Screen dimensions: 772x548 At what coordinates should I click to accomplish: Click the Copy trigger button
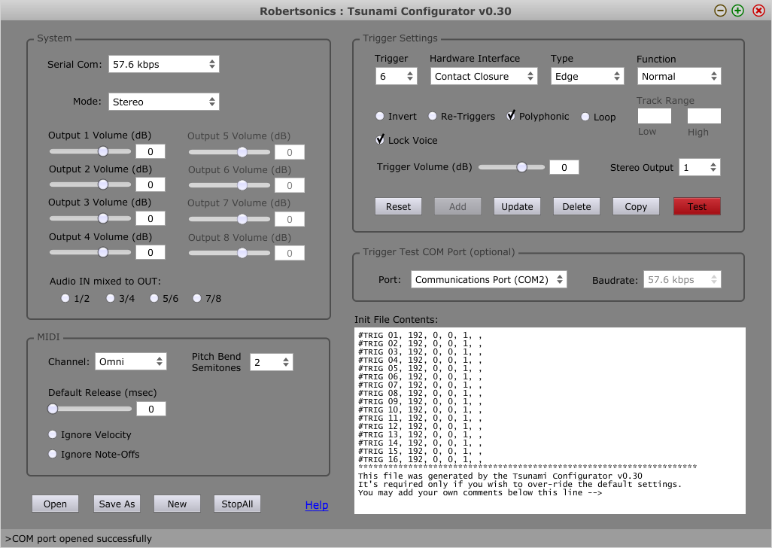[636, 207]
